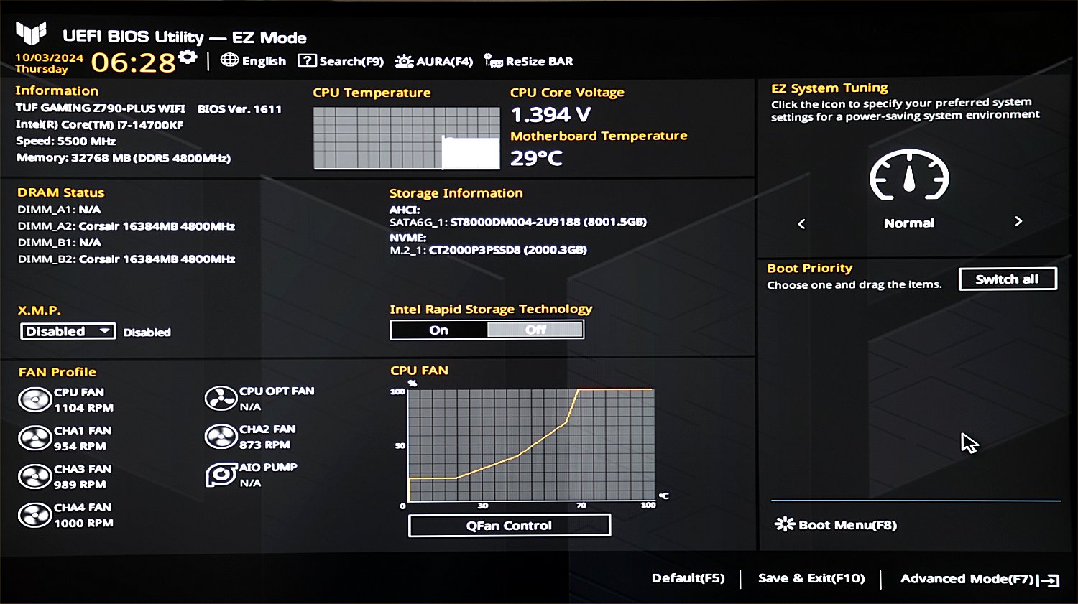1078x604 pixels.
Task: Click the 873 RPM CHA2 fan reading
Action: coord(265,445)
